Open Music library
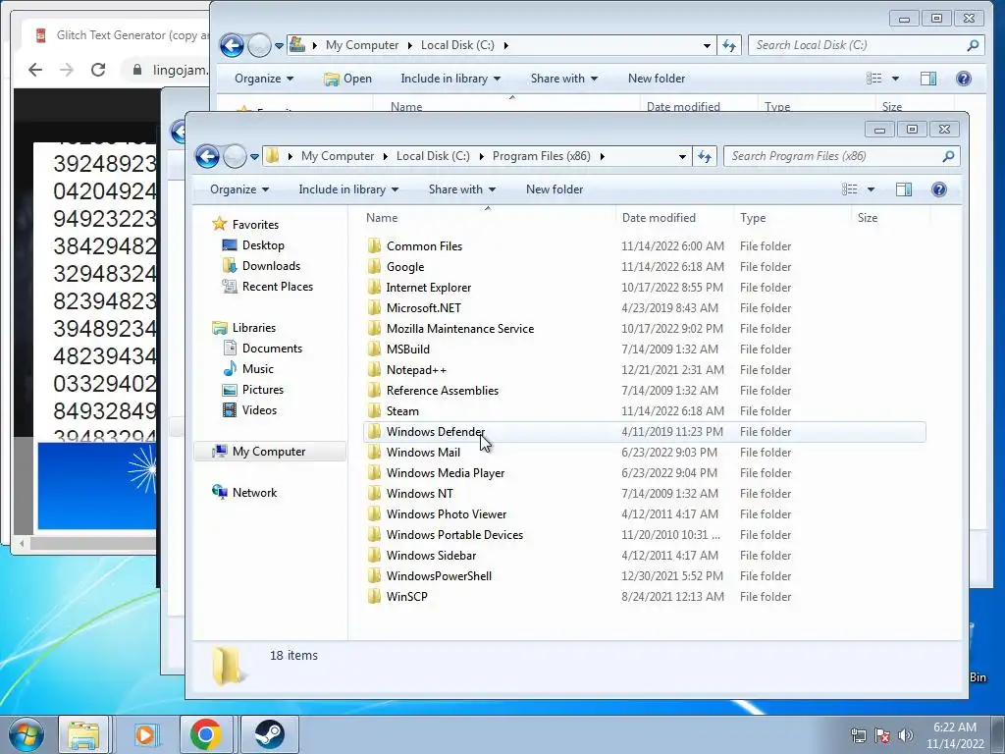 (x=258, y=369)
